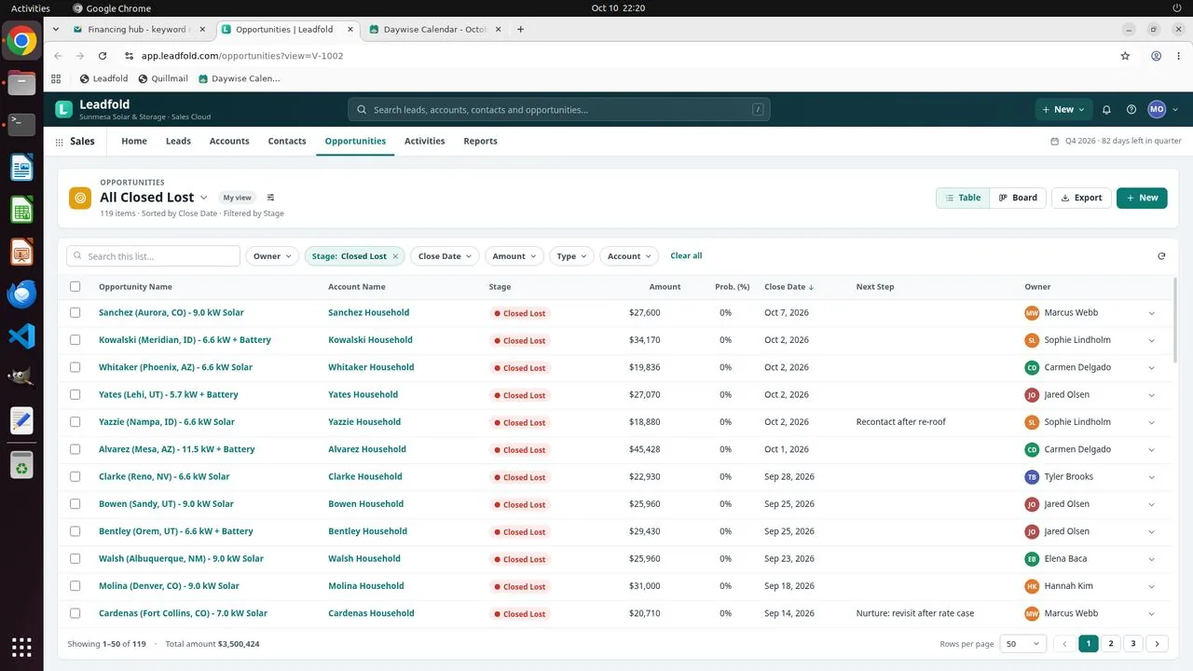Open the notifications bell

[1106, 109]
